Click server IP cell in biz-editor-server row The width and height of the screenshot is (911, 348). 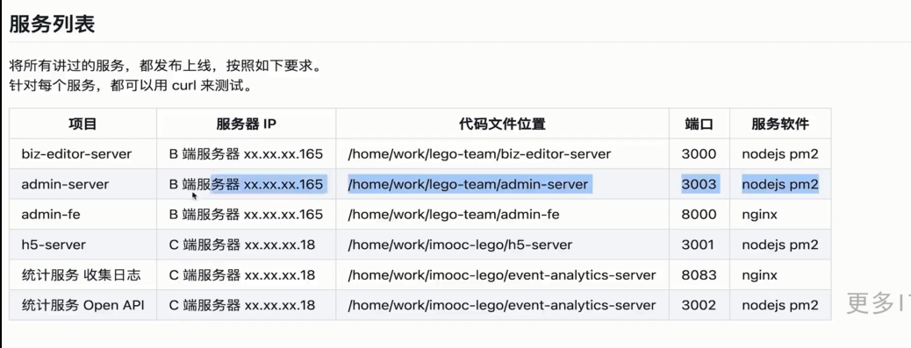point(246,154)
